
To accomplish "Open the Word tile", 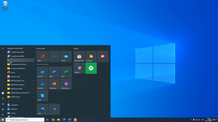I will pos(54,72).
